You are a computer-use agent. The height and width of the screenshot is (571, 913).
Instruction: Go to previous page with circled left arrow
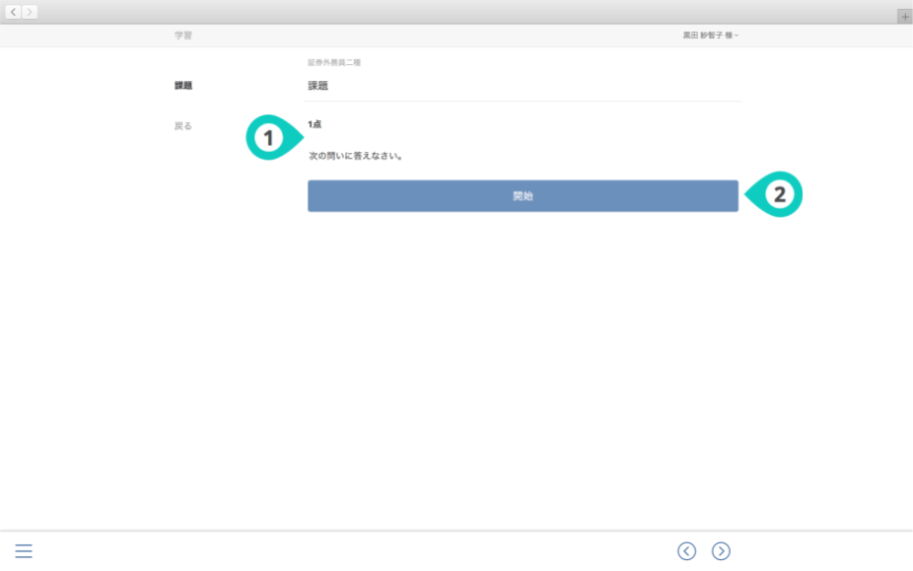686,551
